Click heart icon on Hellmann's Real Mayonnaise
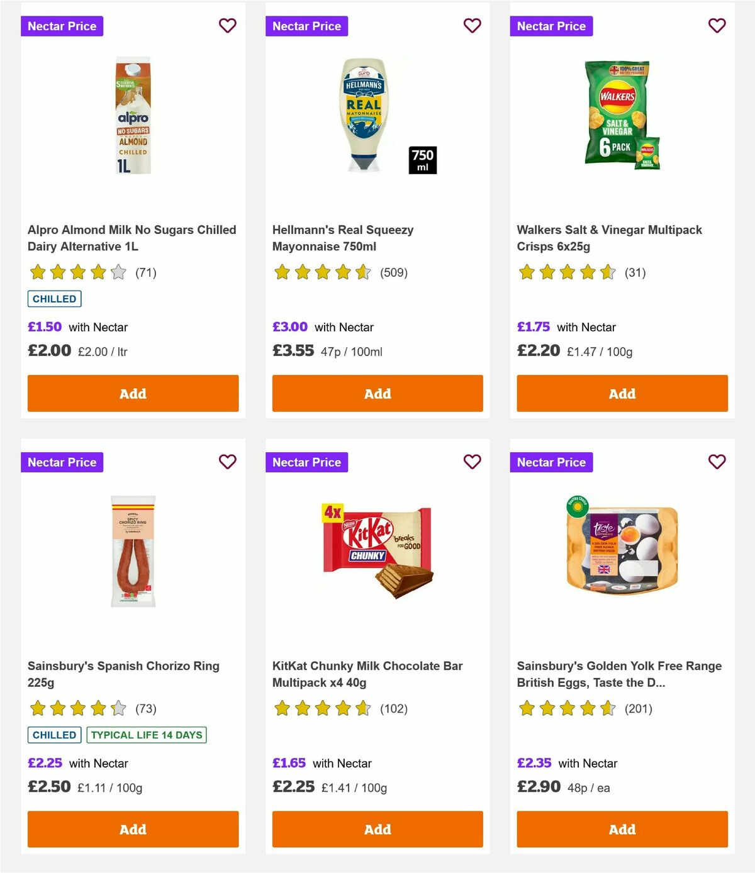The image size is (755, 873). tap(472, 26)
